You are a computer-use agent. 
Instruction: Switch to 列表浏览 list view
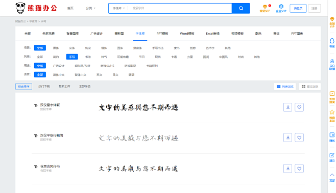(x=285, y=87)
